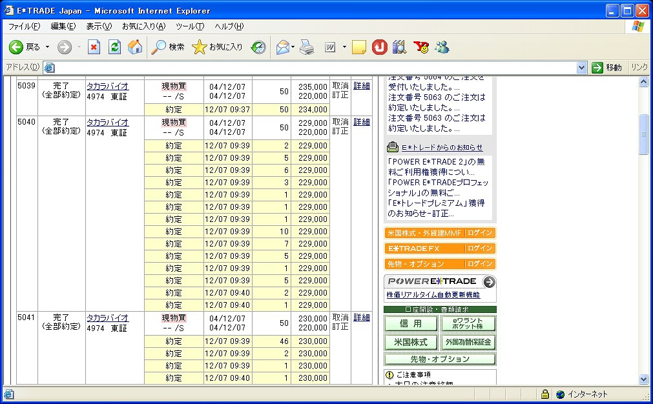653x404 pixels.
Task: Open the ツール(T) menu
Action: [x=190, y=26]
